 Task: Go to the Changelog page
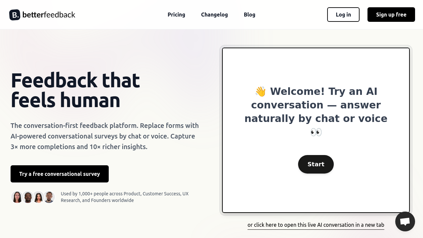click(x=214, y=15)
